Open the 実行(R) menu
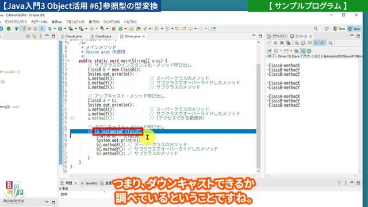Image resolution: width=368 pixels, height=207 pixels. coord(94,22)
